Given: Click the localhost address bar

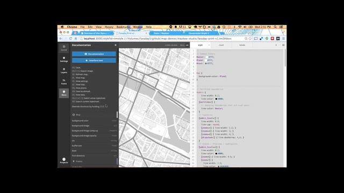Looking at the screenshot, I should pyautogui.click(x=162, y=39).
